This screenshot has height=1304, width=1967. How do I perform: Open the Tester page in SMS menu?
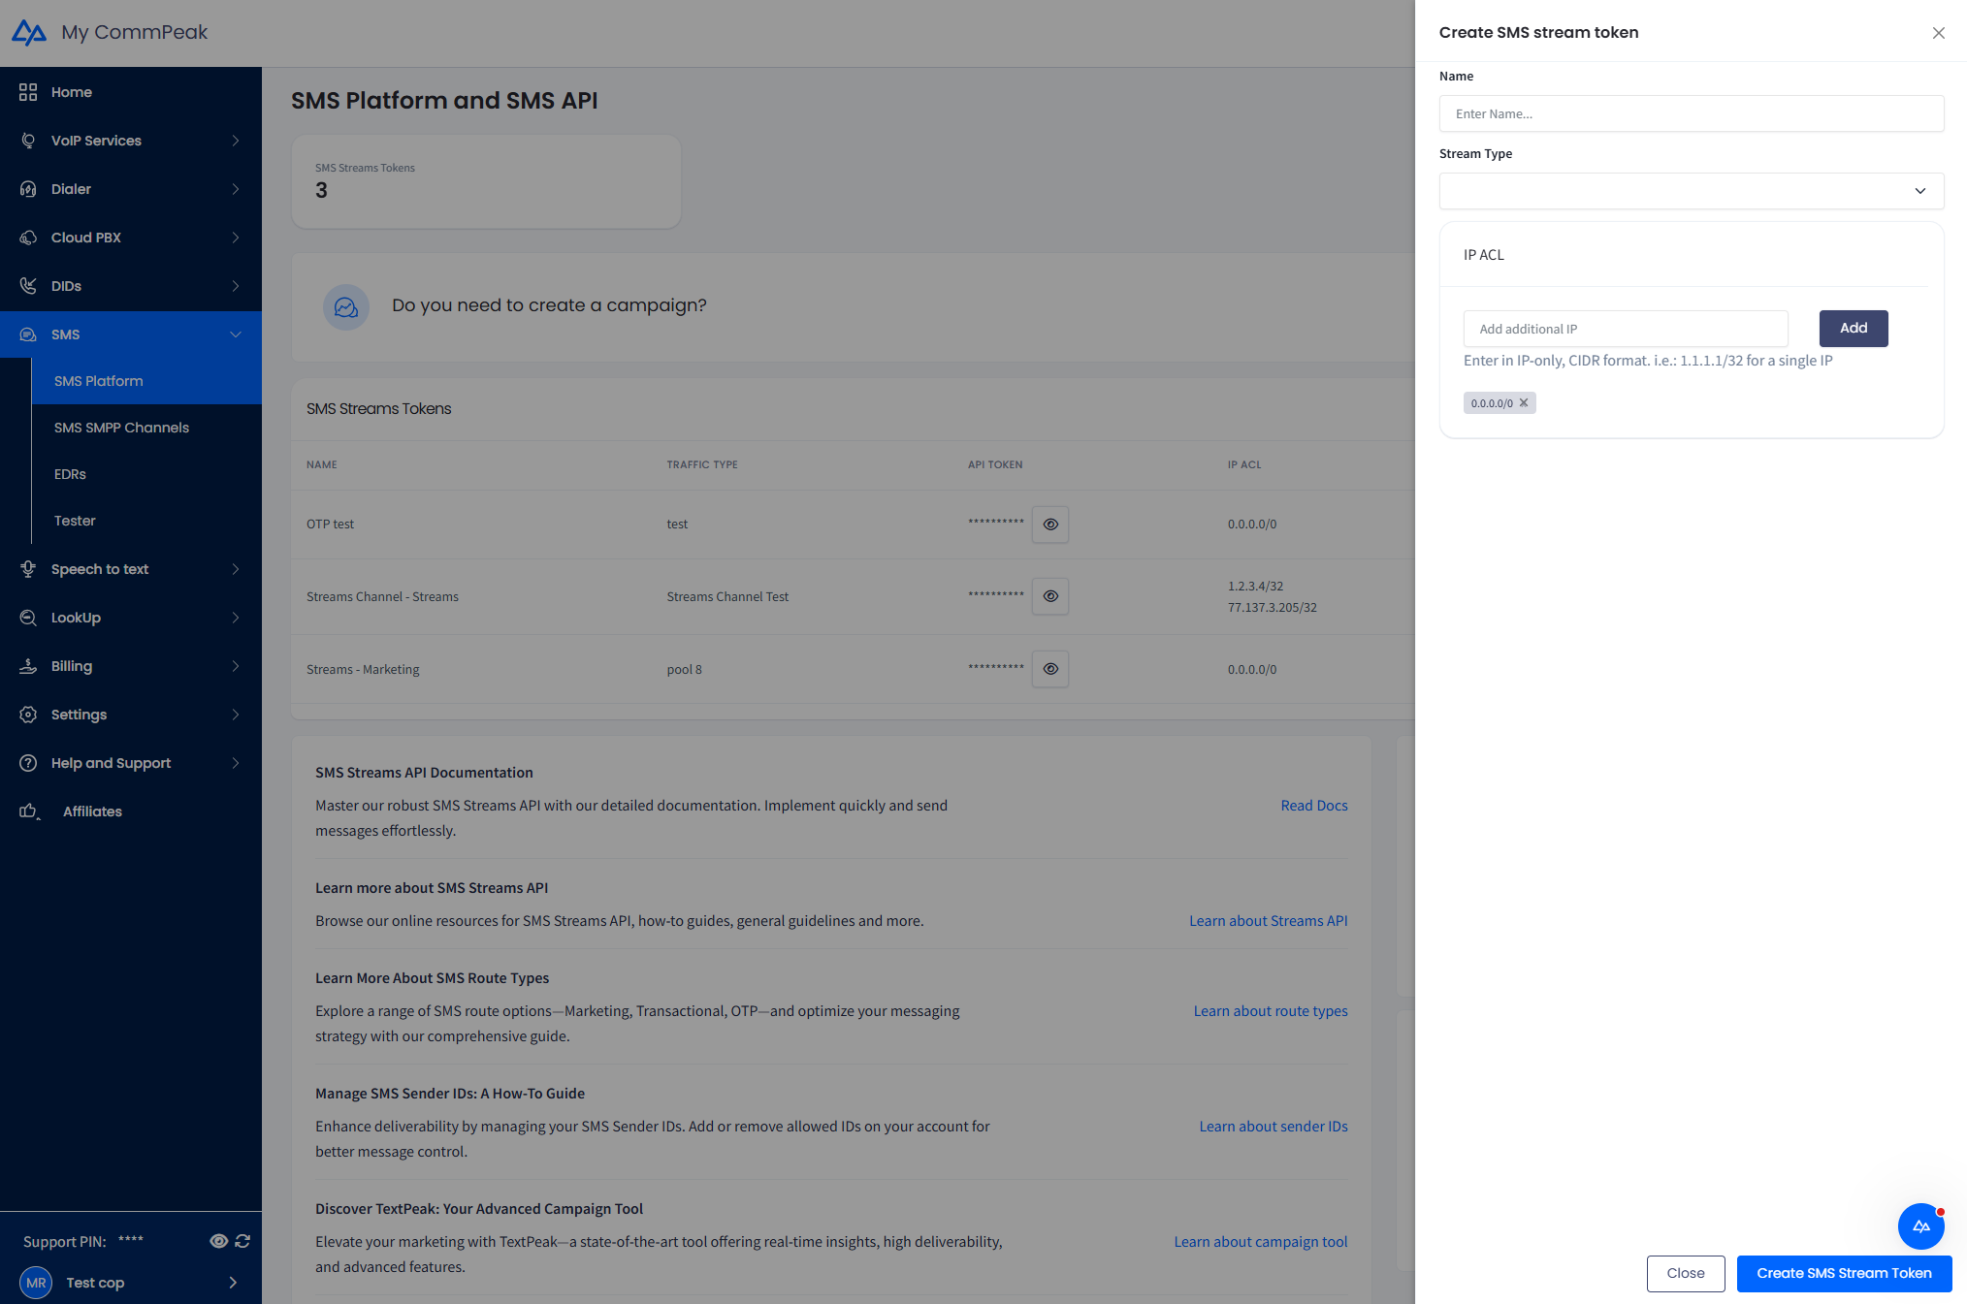click(x=75, y=521)
